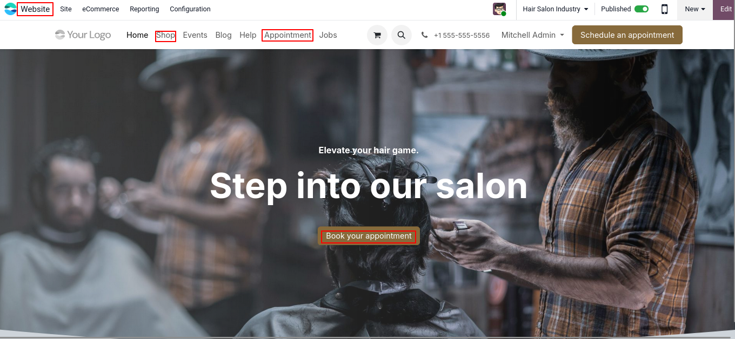Open the shopping cart icon
This screenshot has width=735, height=339.
click(377, 35)
